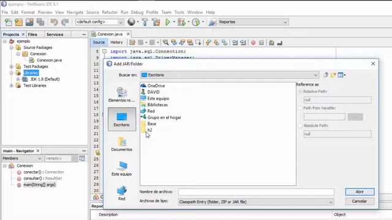The image size is (392, 220).
Task: Switch to the Files tab
Action: click(x=32, y=34)
